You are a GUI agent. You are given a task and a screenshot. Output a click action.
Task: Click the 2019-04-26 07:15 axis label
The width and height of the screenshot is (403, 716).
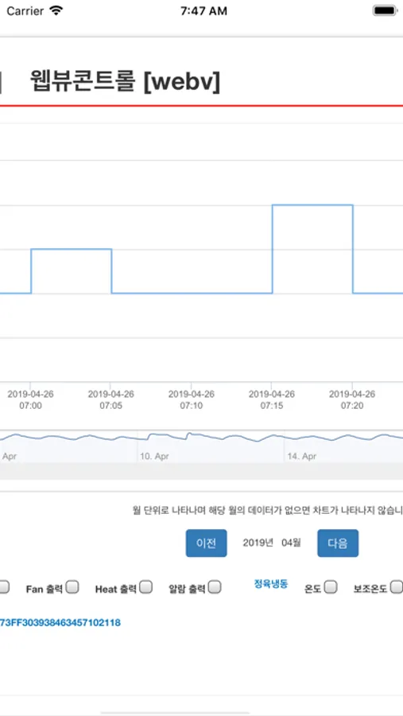point(272,399)
